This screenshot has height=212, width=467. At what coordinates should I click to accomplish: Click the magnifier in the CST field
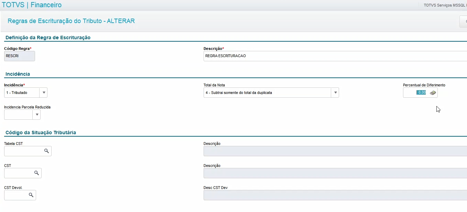tap(36, 173)
